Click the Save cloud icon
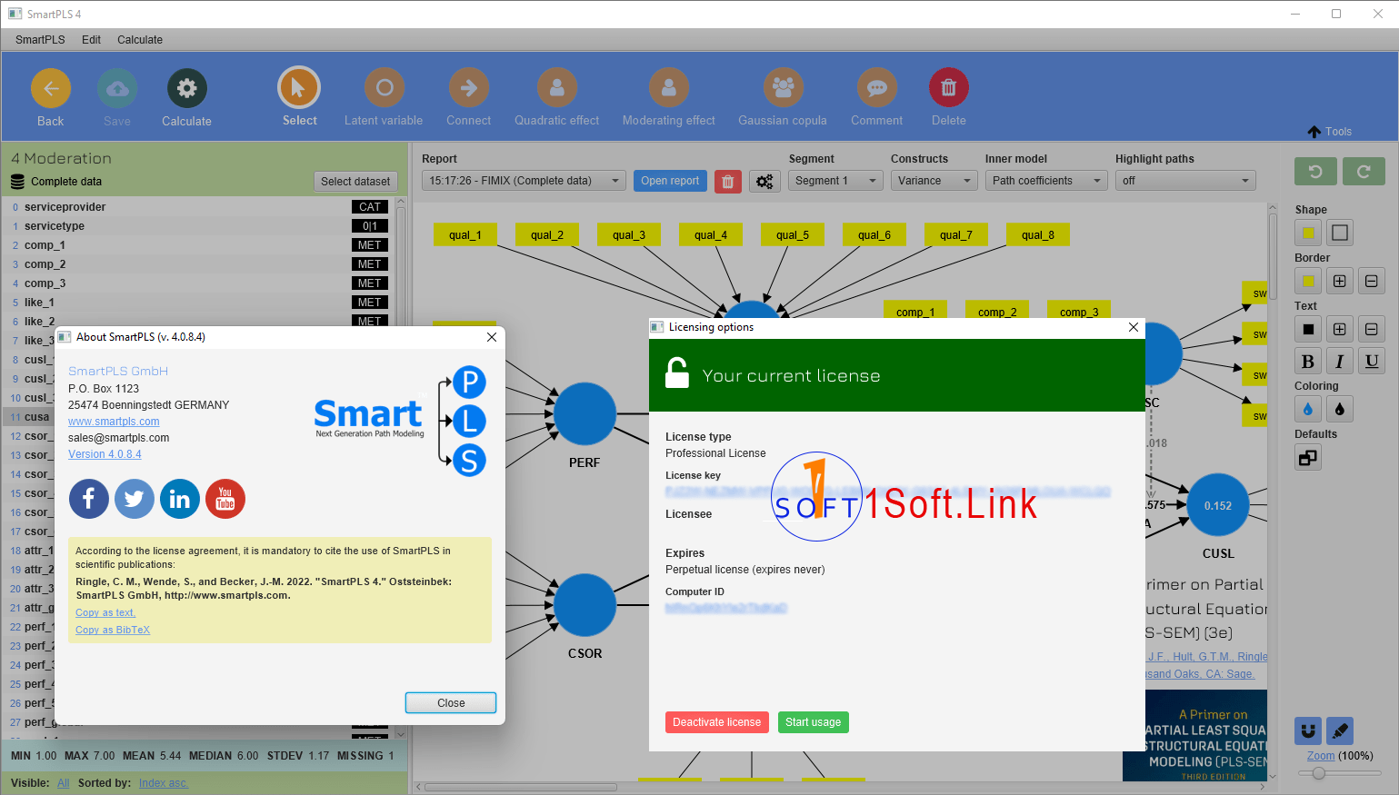The height and width of the screenshot is (795, 1399). click(x=117, y=88)
